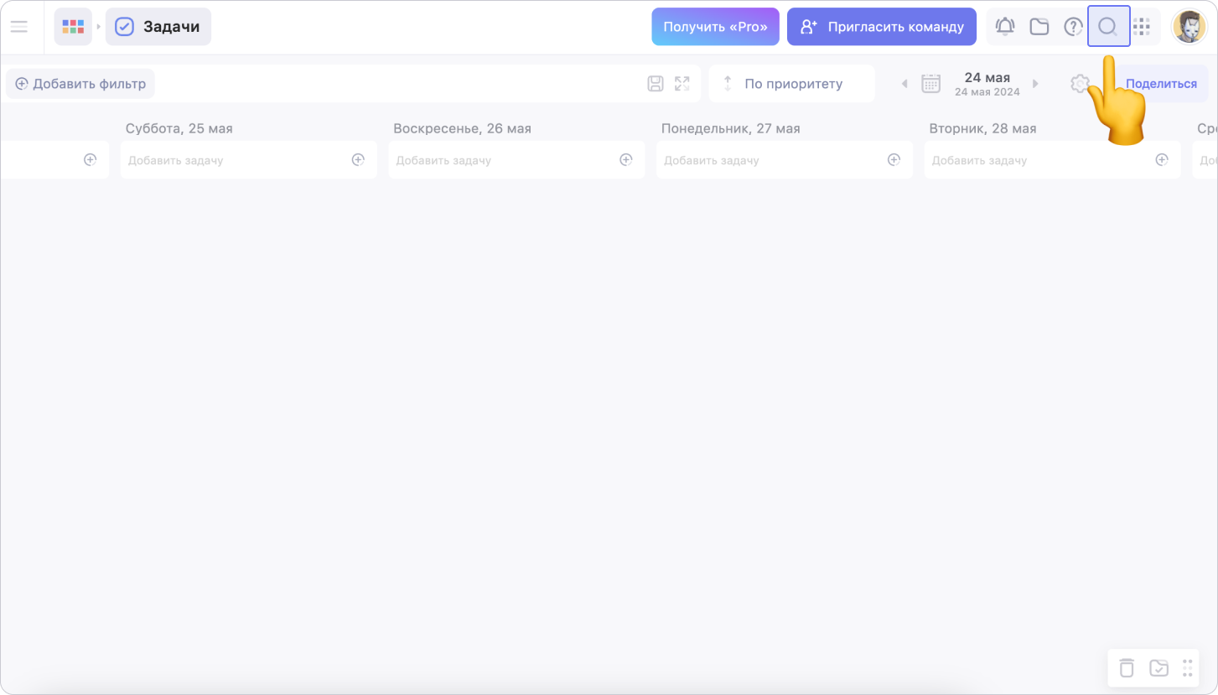Open notifications bell icon

point(1004,27)
